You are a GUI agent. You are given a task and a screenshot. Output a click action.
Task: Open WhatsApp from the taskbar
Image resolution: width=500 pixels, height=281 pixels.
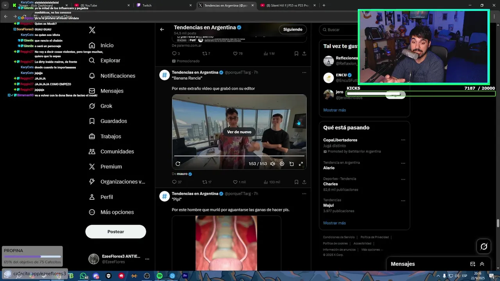point(84,276)
